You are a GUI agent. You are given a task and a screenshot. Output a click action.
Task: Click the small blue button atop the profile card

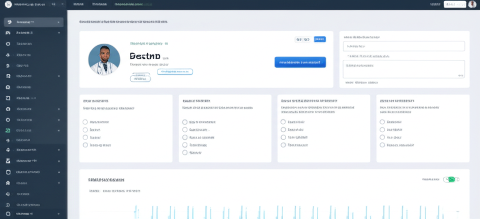320,39
